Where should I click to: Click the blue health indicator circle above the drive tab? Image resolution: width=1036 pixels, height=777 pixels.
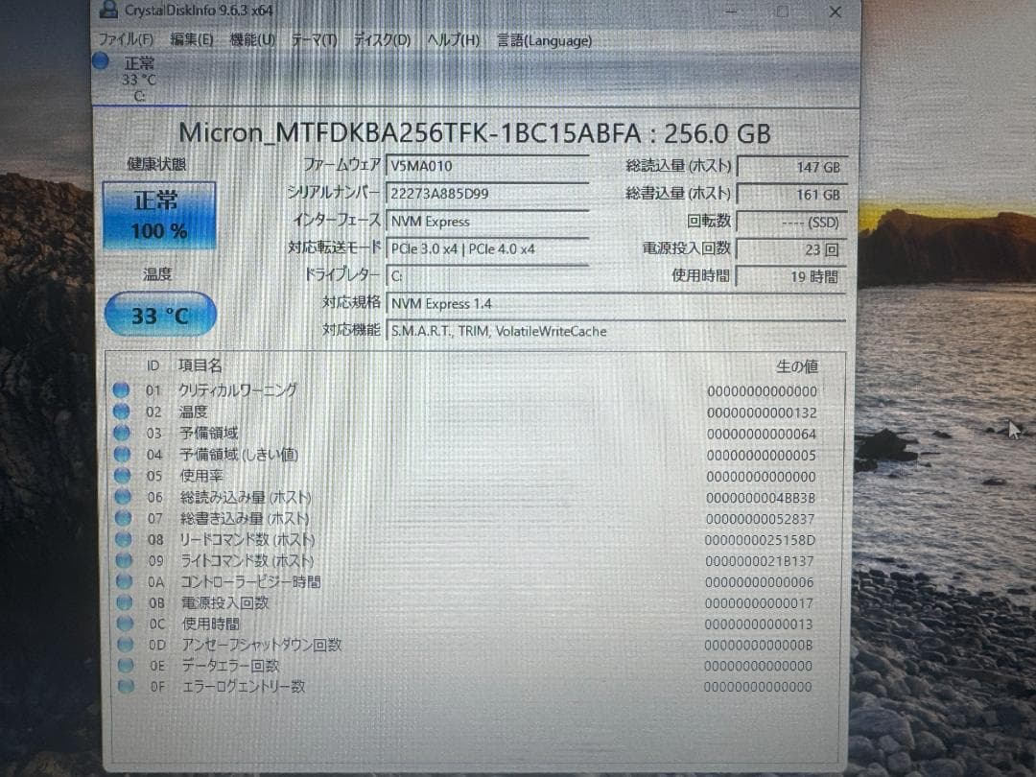point(101,61)
